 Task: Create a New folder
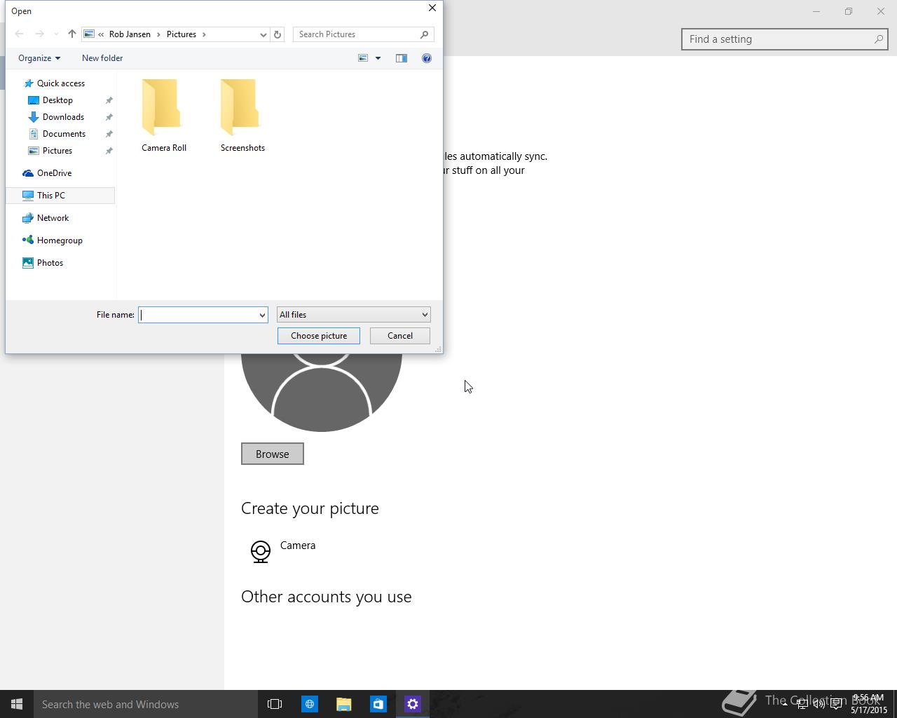pos(102,58)
